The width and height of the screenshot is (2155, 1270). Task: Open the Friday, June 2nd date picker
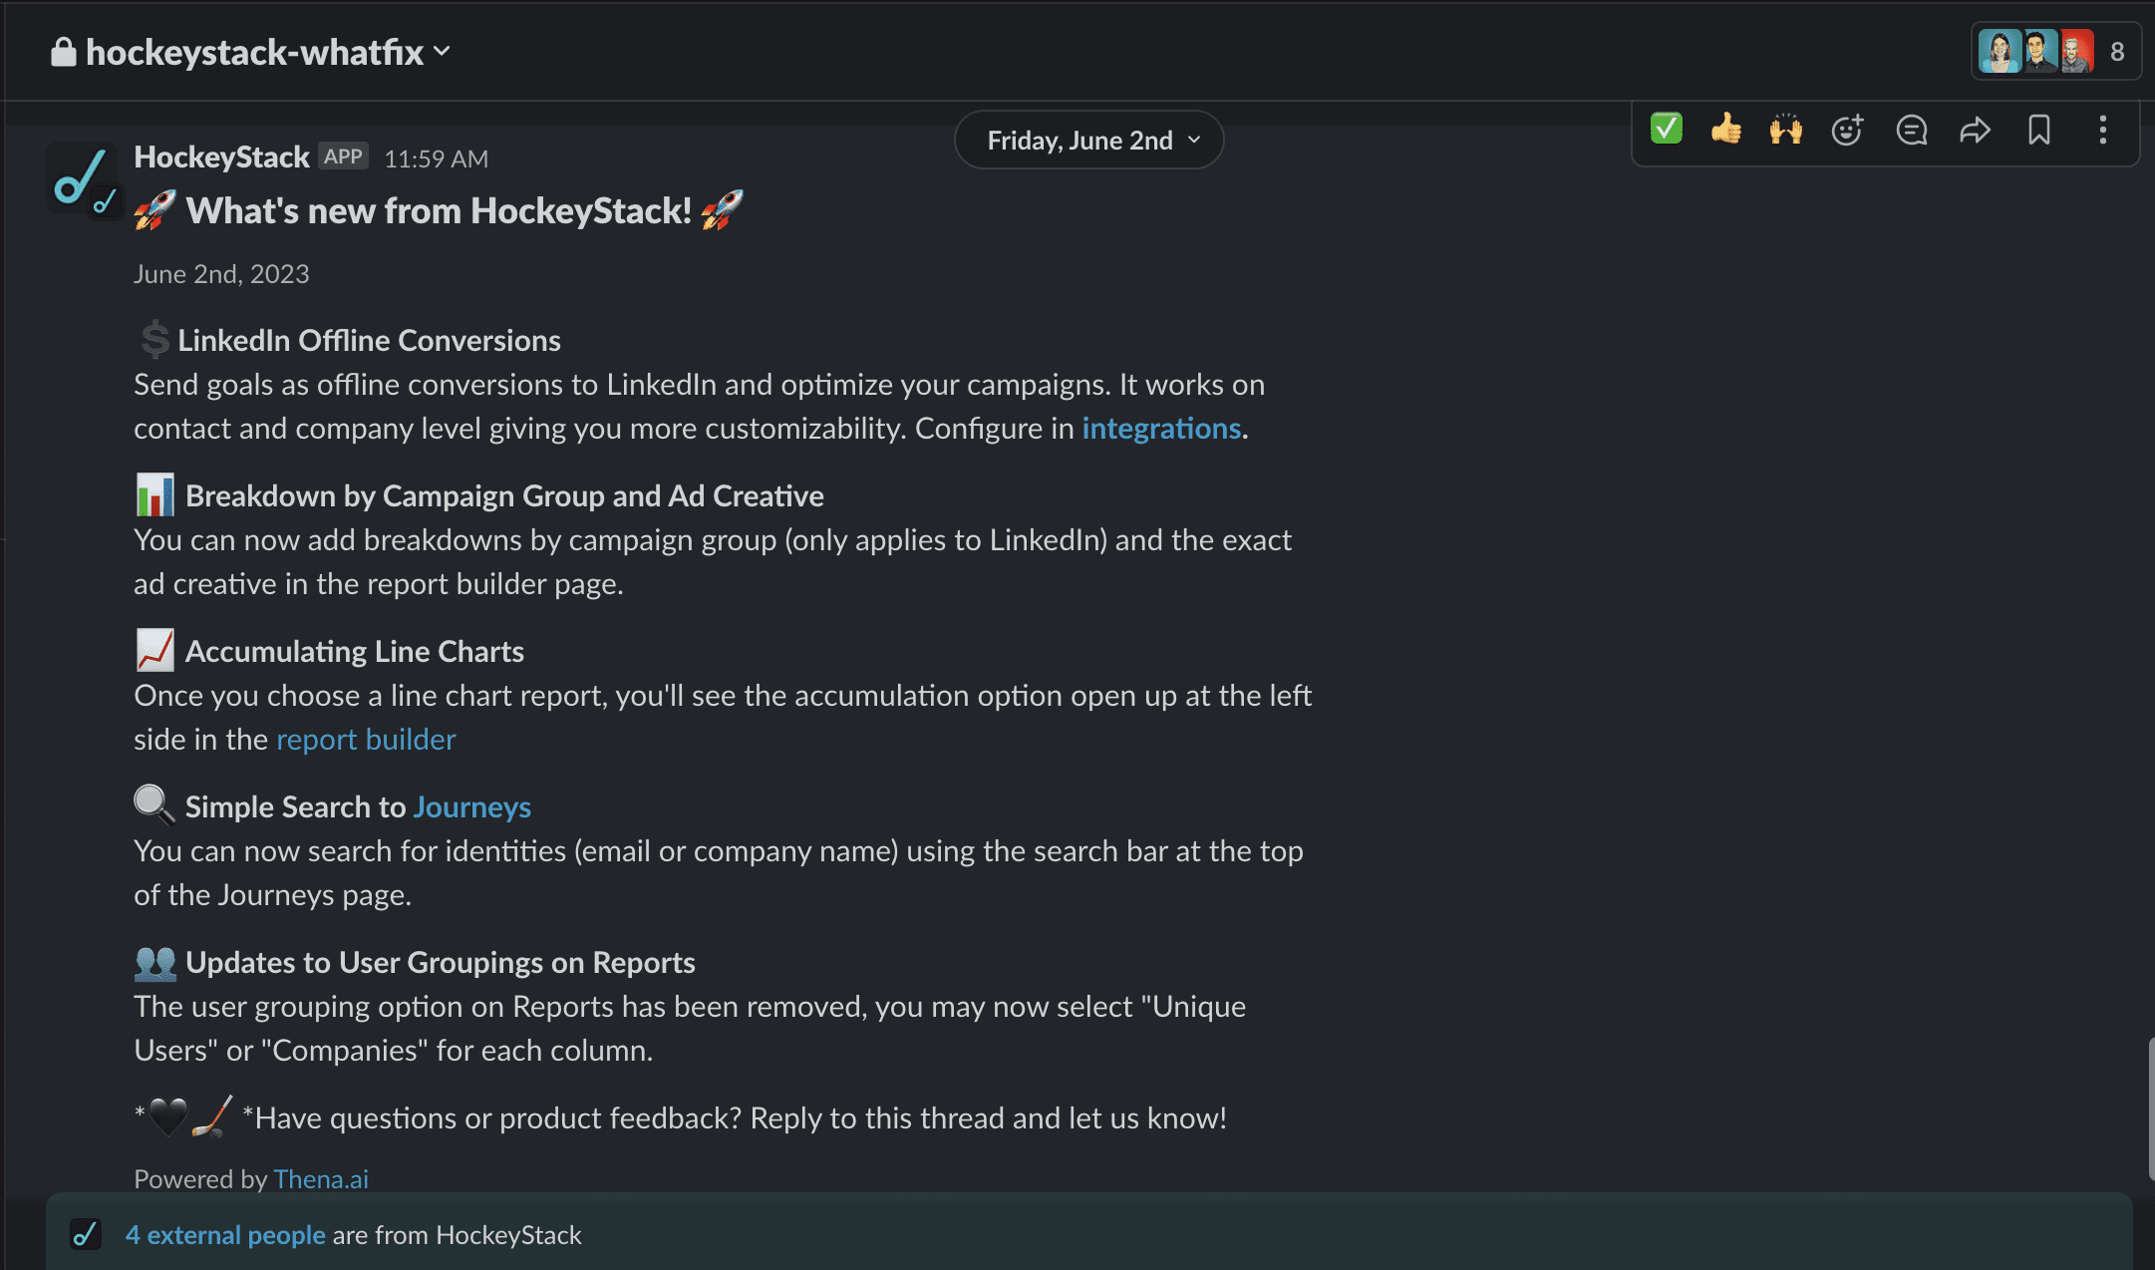[x=1088, y=141]
